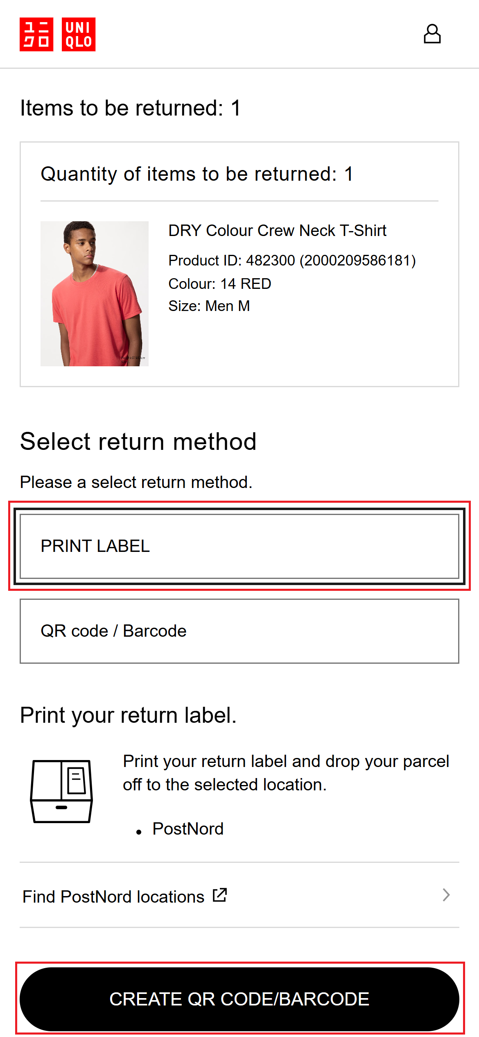Click the Print your return label heading
The width and height of the screenshot is (479, 1037).
point(129,715)
